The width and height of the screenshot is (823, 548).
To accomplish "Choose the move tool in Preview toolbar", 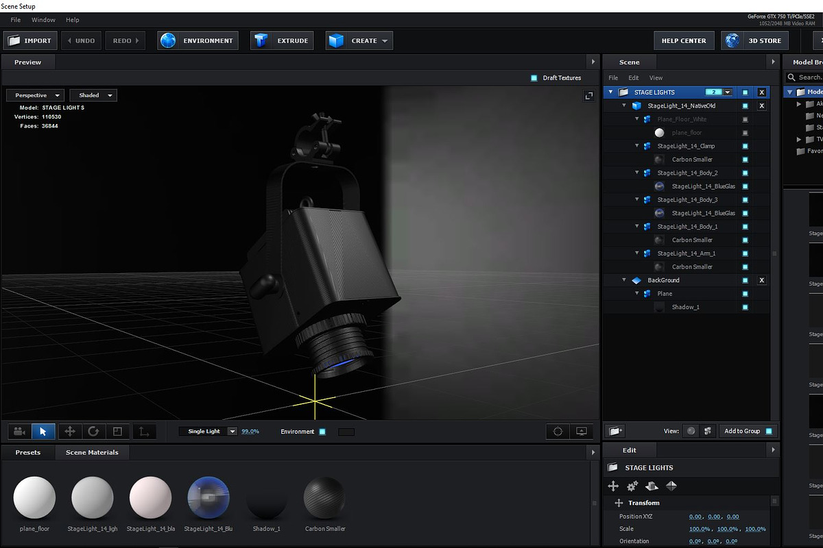I will click(69, 432).
